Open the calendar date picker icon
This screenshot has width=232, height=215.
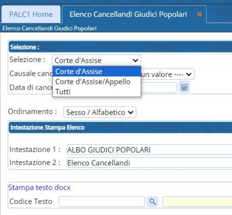coord(184,87)
